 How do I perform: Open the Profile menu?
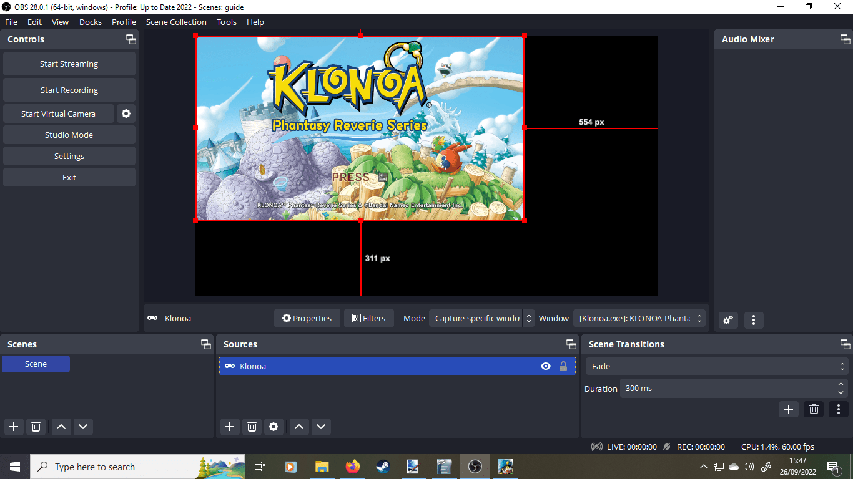tap(124, 22)
